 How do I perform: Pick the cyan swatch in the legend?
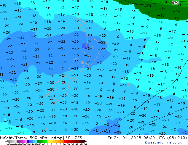click(36, 141)
